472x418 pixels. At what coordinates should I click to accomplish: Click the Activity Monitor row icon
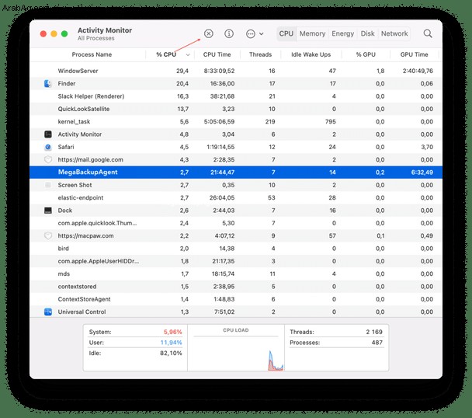point(48,134)
